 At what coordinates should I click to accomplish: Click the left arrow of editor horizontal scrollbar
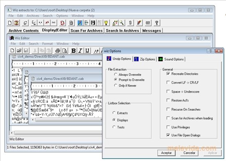pyautogui.click(x=12, y=133)
